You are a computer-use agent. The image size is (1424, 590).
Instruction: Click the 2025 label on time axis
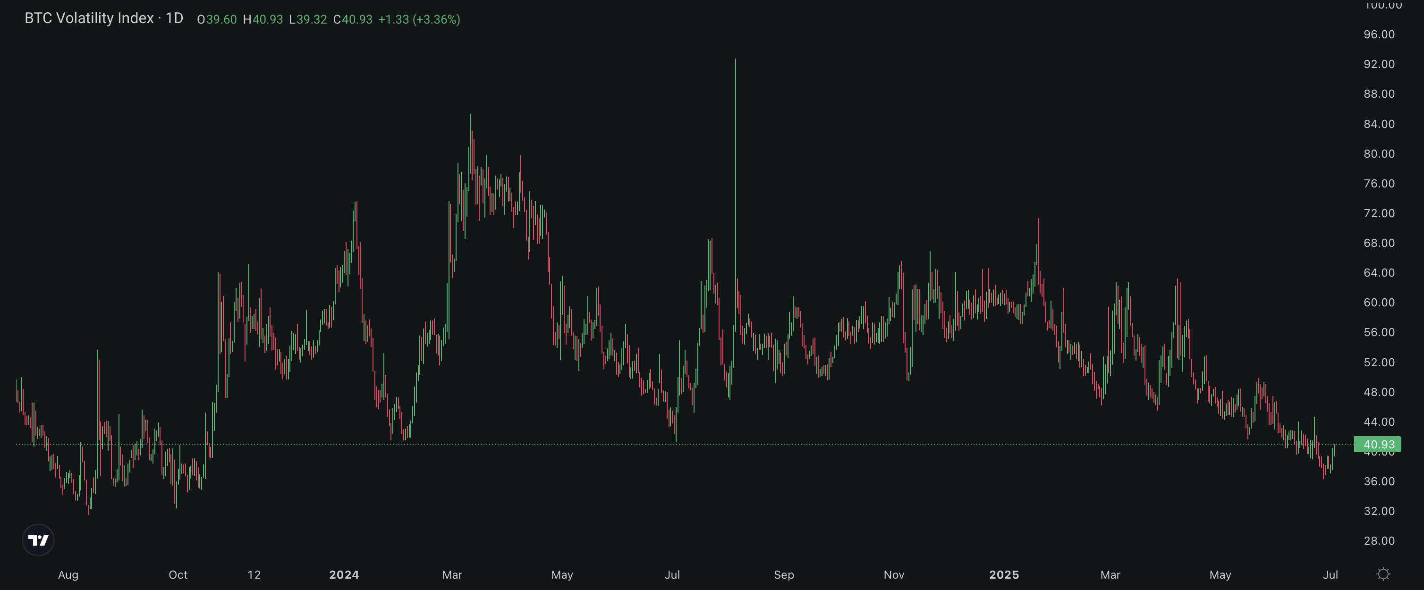tap(1004, 574)
